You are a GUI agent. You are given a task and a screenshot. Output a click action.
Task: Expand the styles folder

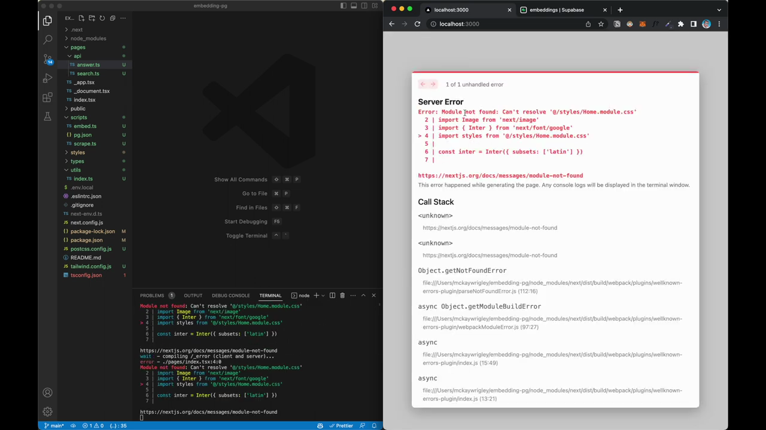point(77,152)
